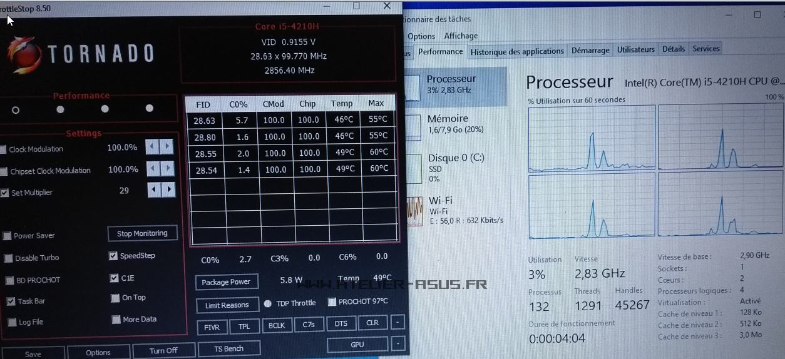Toggle PROCHOT 97°C checkbox

[x=332, y=302]
